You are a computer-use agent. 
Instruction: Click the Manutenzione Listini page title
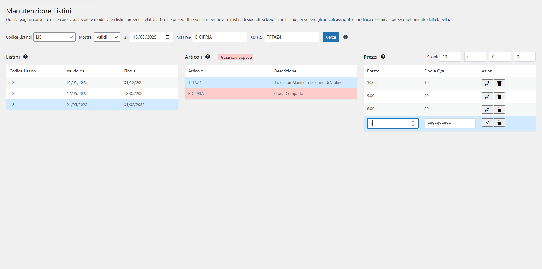(x=39, y=11)
